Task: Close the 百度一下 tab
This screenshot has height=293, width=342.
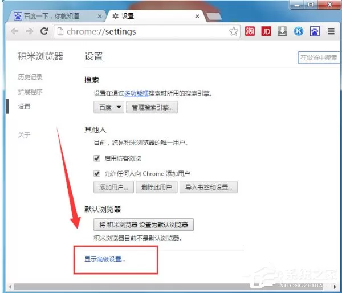Action: click(x=99, y=16)
